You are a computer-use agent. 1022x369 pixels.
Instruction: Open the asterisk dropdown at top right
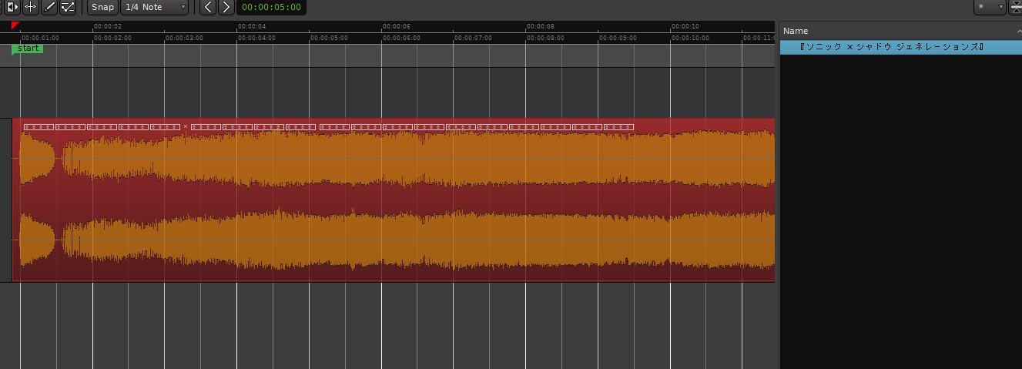(x=989, y=7)
